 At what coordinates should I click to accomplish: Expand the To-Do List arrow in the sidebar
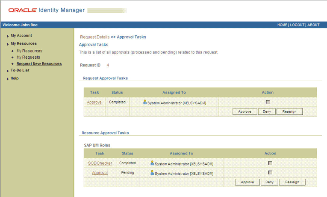[x=8, y=71]
